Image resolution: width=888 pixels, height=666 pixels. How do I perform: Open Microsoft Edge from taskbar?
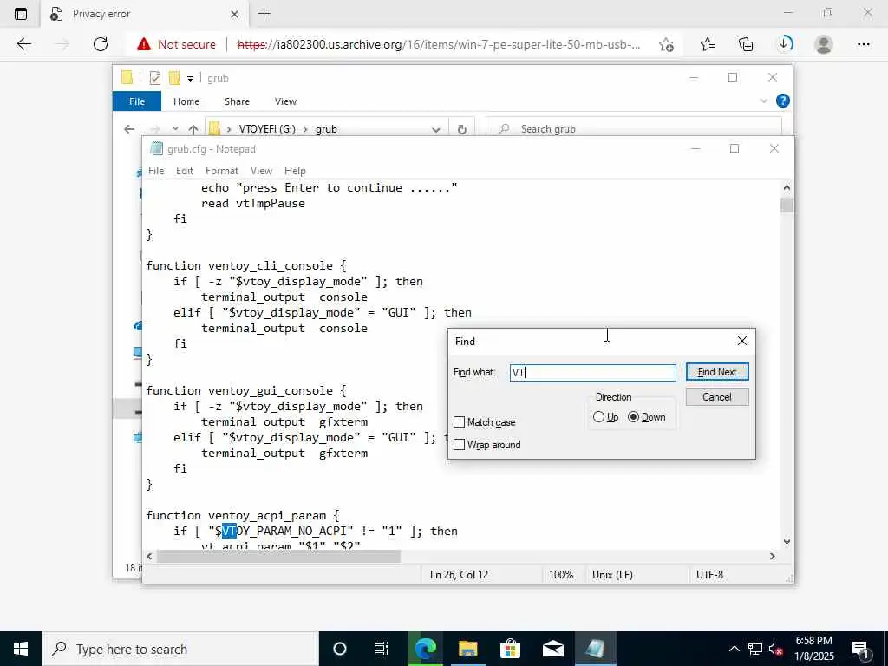coord(425,649)
